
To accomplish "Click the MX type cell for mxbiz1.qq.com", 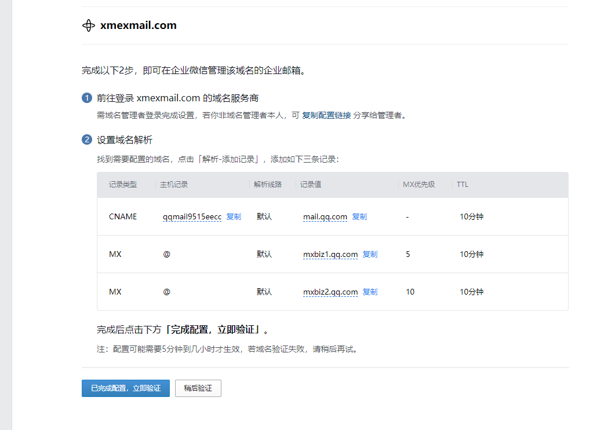I will [115, 254].
